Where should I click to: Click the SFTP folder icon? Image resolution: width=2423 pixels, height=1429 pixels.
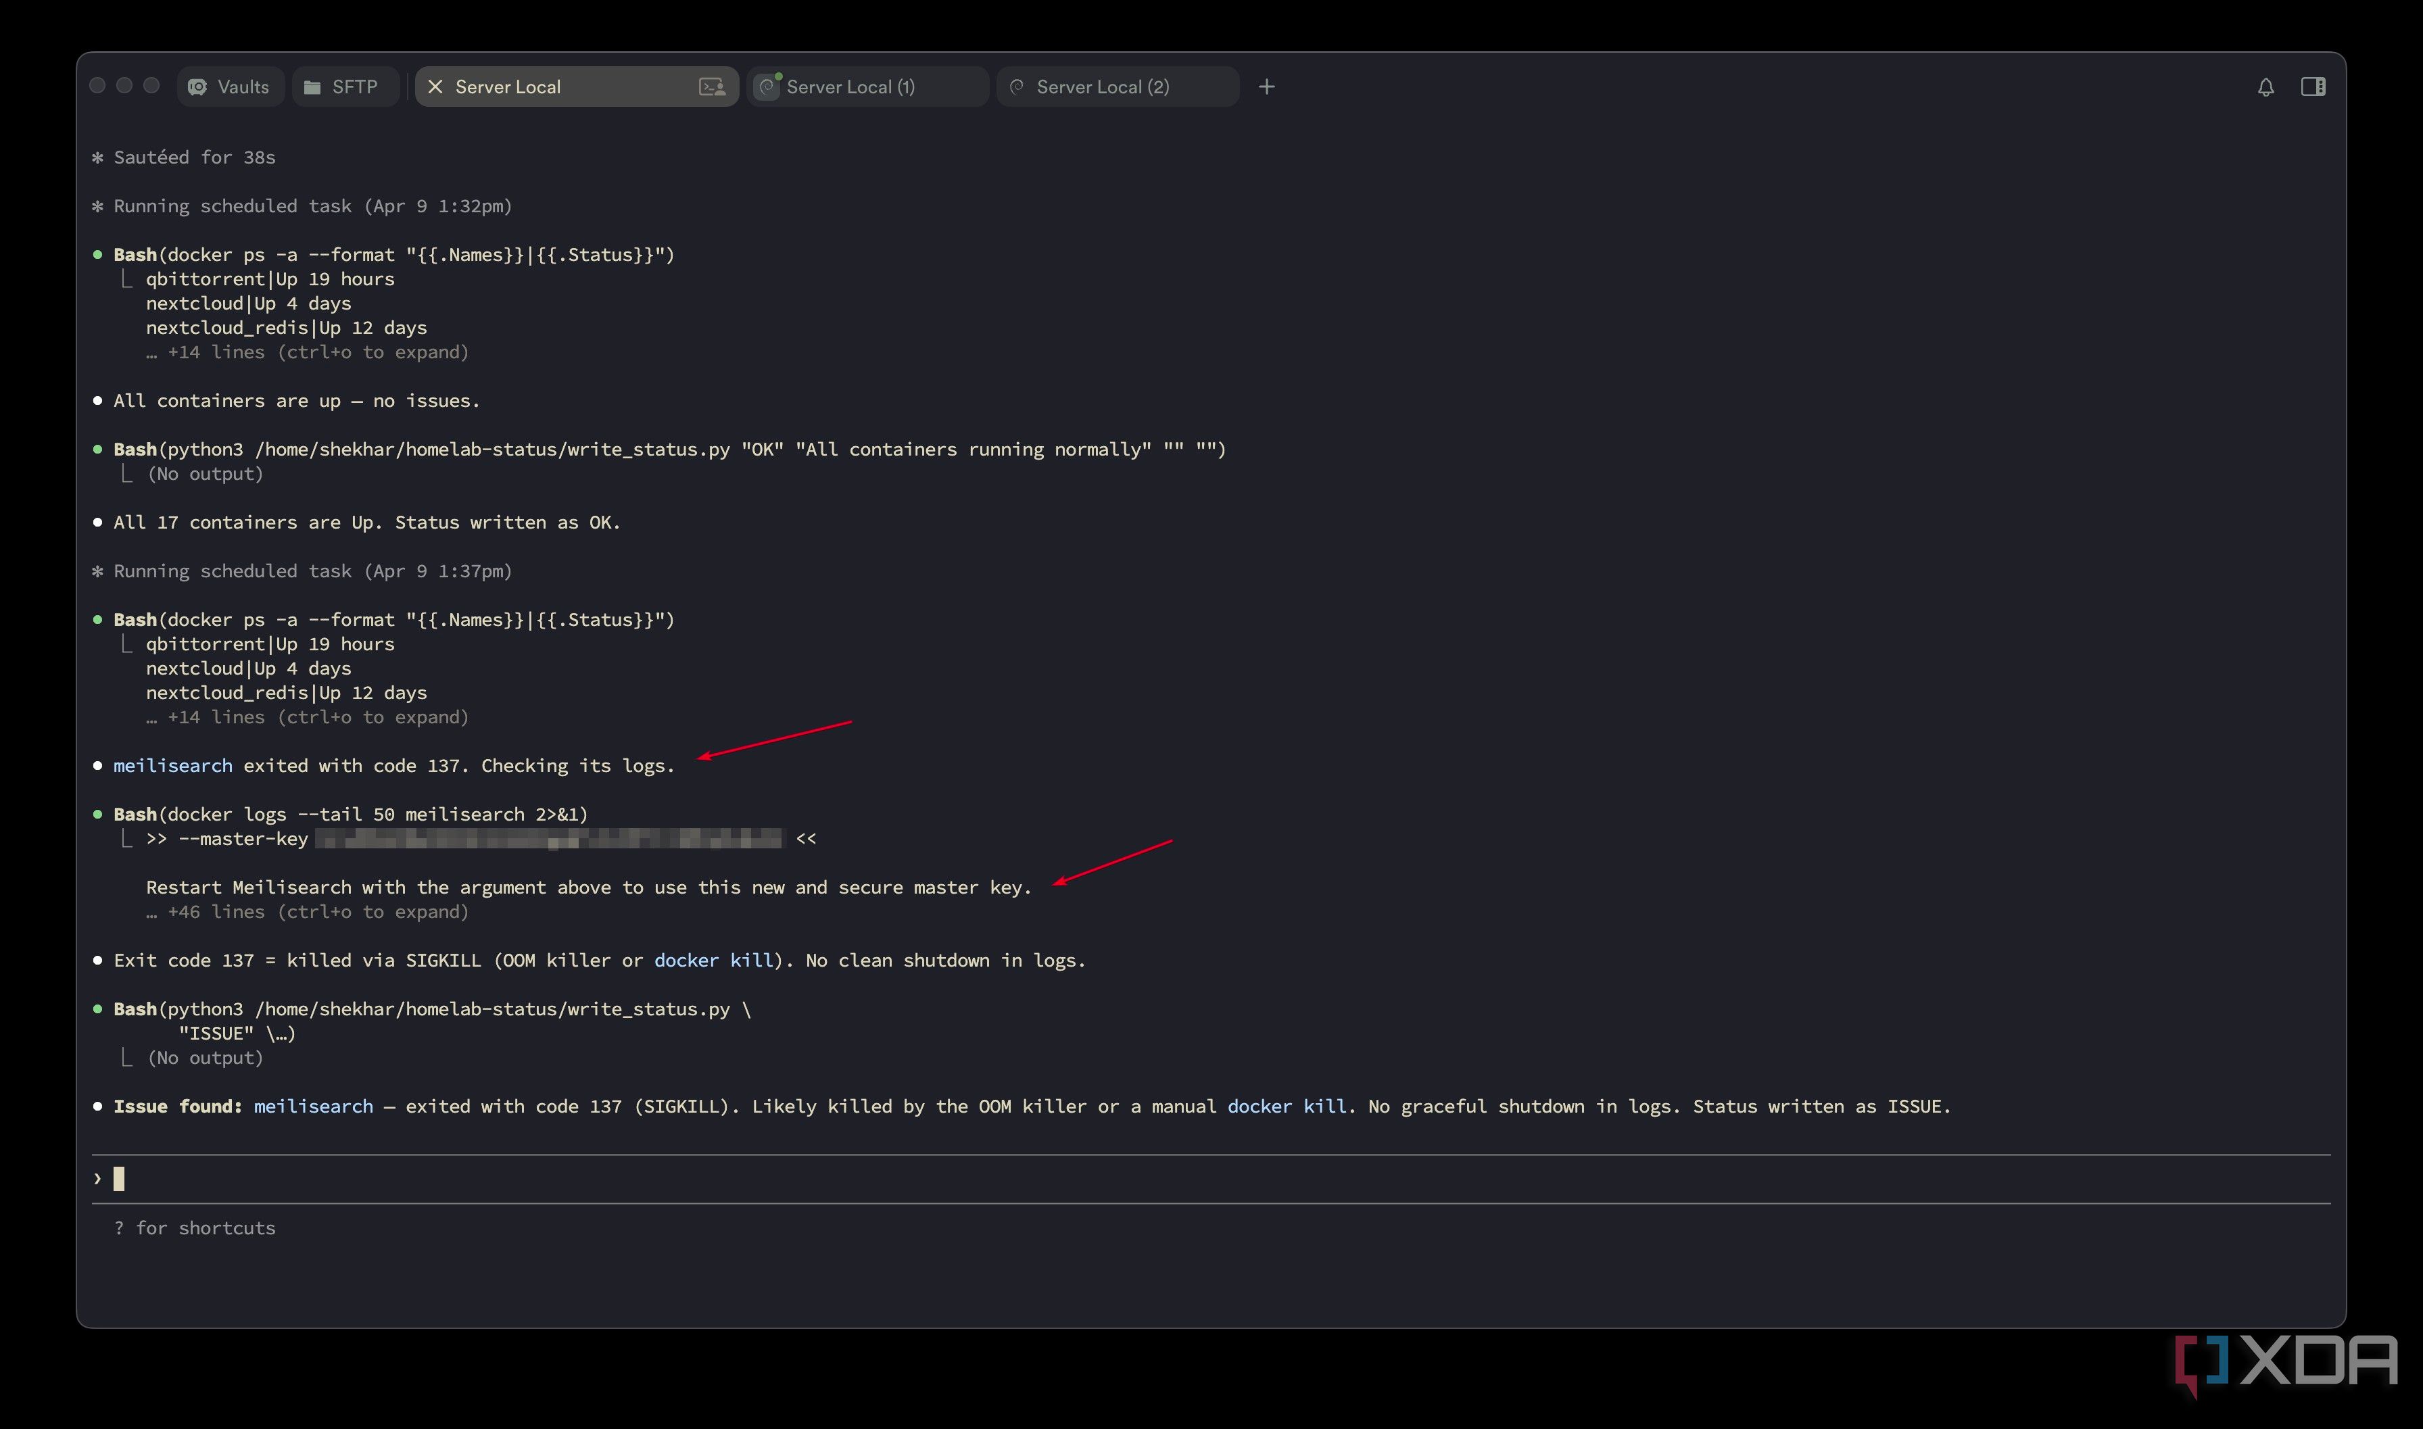pyautogui.click(x=312, y=87)
